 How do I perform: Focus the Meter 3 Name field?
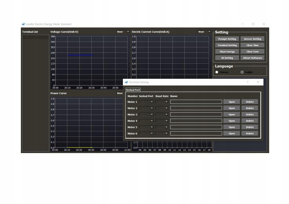coord(196,114)
